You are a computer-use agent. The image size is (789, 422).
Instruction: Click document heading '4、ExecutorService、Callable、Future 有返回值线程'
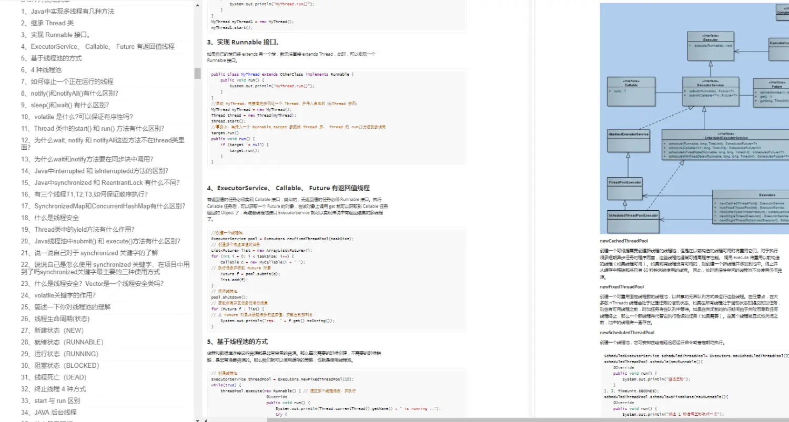tap(288, 188)
